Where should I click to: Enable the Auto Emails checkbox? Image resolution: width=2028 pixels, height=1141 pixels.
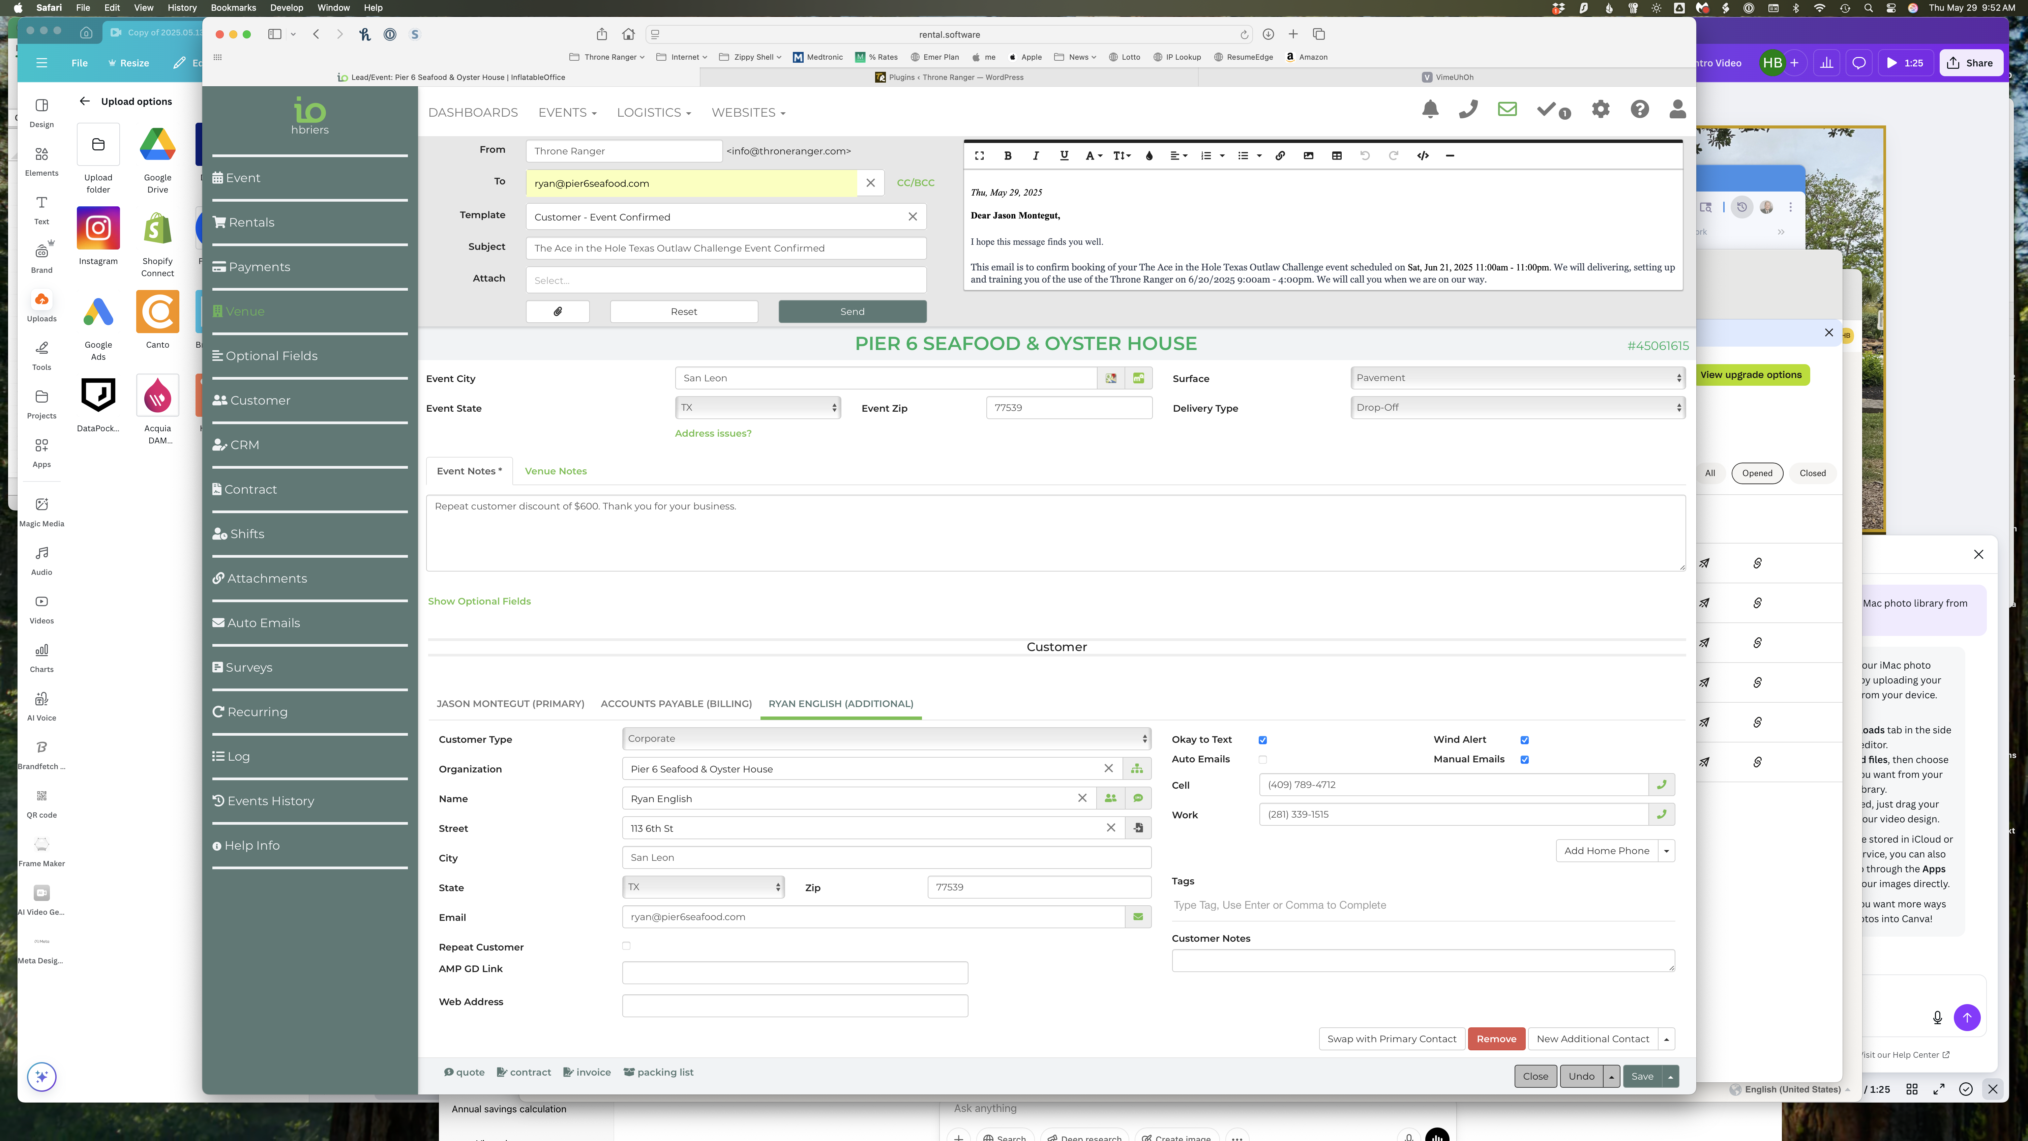(x=1263, y=760)
